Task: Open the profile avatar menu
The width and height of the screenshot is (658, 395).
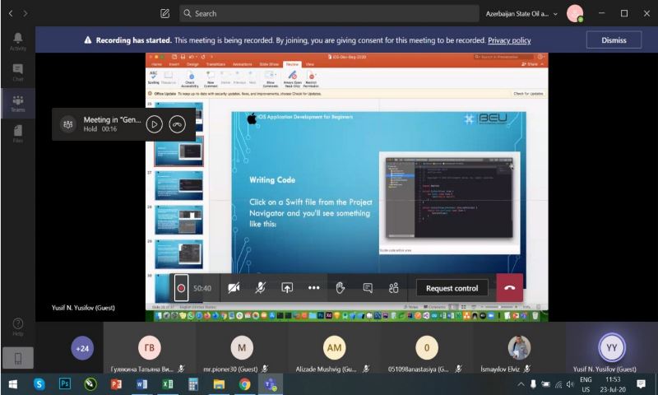Action: [575, 13]
